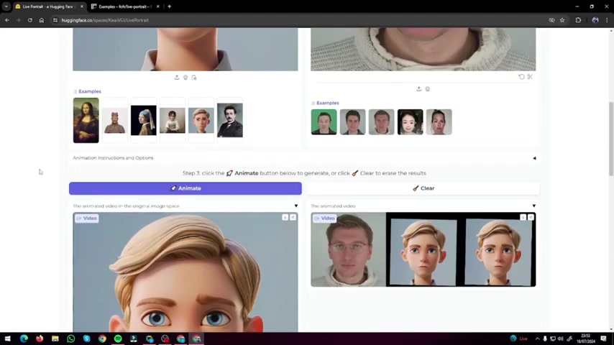Click the left Examples label

pyautogui.click(x=90, y=91)
